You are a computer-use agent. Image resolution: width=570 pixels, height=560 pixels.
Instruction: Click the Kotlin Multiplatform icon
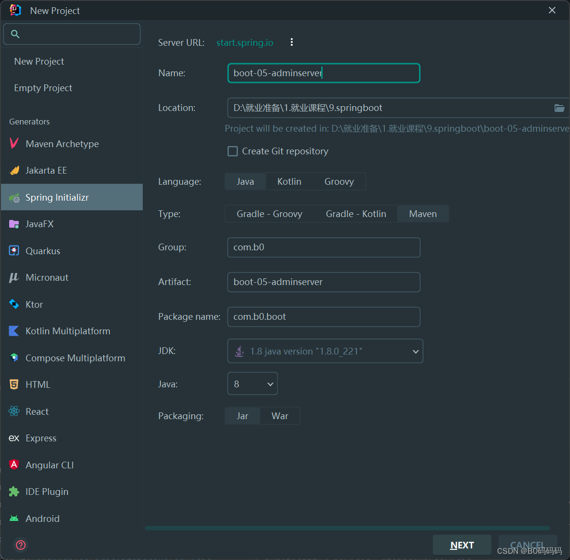14,331
